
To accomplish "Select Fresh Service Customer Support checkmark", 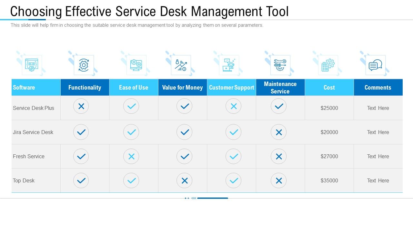I will tap(234, 157).
